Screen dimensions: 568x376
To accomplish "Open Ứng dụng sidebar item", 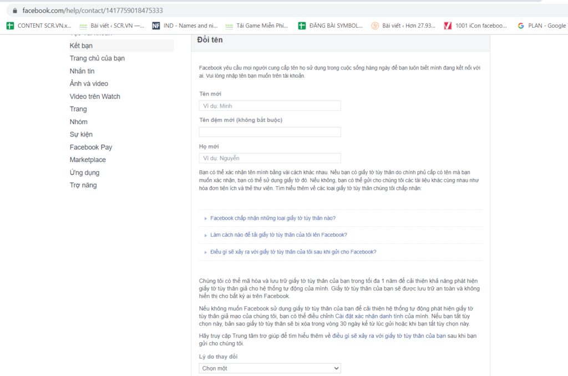I will (84, 172).
